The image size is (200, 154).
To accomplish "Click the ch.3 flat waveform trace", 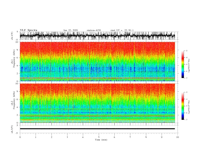I will pyautogui.click(x=97, y=129).
